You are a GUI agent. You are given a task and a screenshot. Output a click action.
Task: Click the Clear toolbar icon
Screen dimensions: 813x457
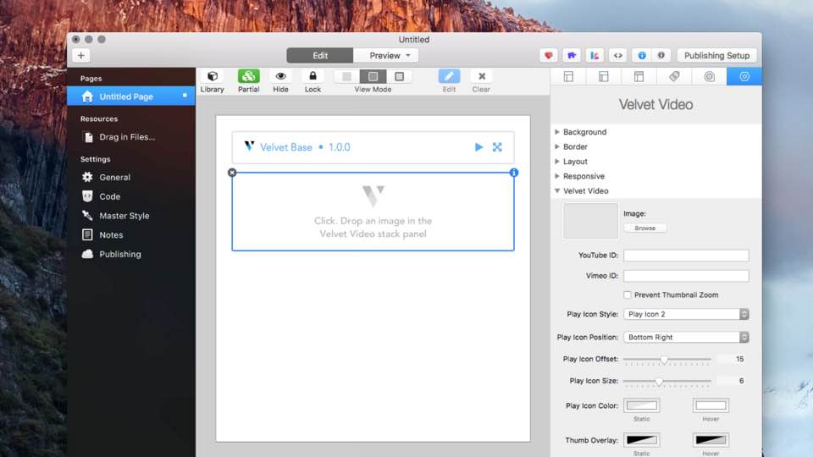481,77
